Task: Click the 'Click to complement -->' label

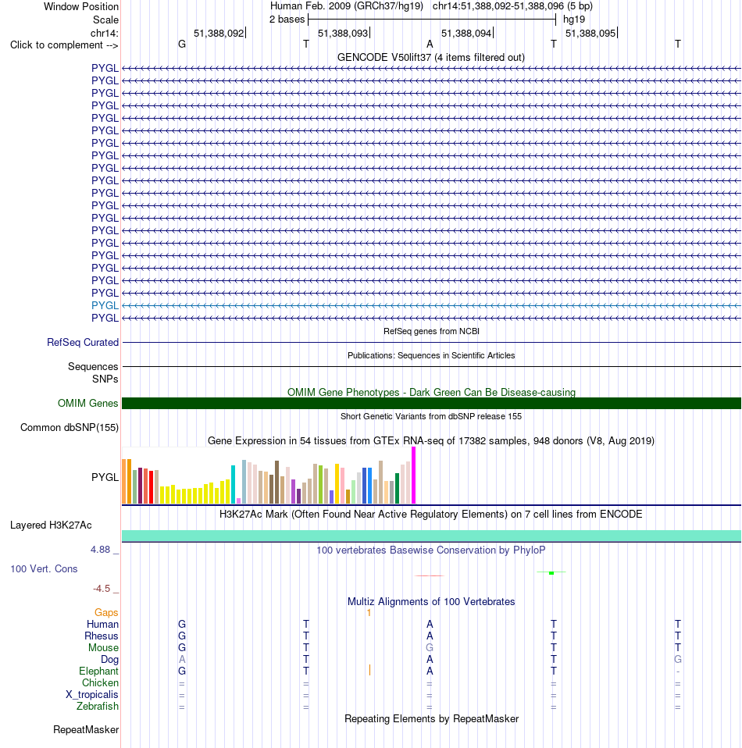Action: point(64,45)
